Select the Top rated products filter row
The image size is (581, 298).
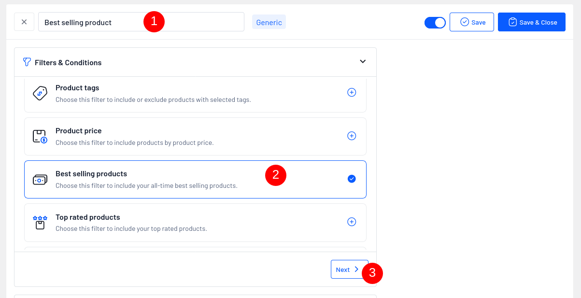point(193,223)
